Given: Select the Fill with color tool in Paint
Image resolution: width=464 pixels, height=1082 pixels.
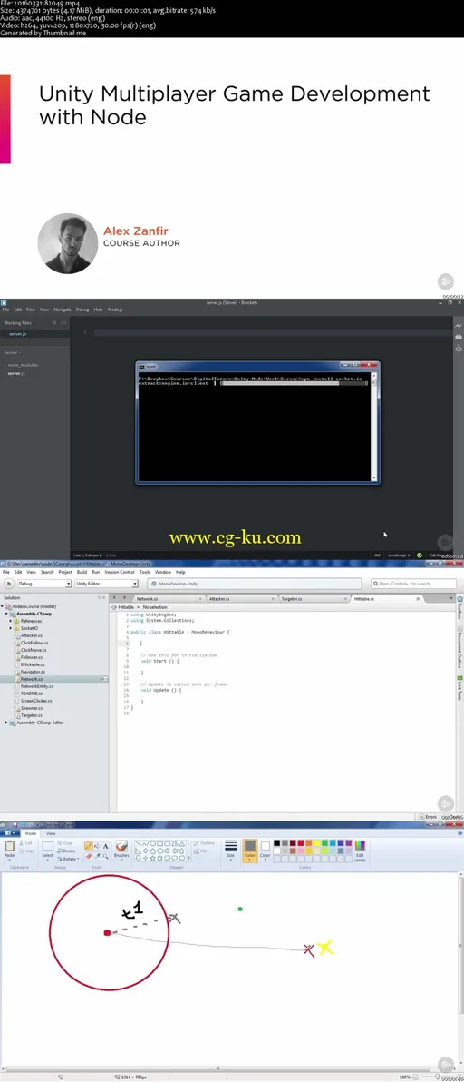Looking at the screenshot, I should tap(97, 845).
